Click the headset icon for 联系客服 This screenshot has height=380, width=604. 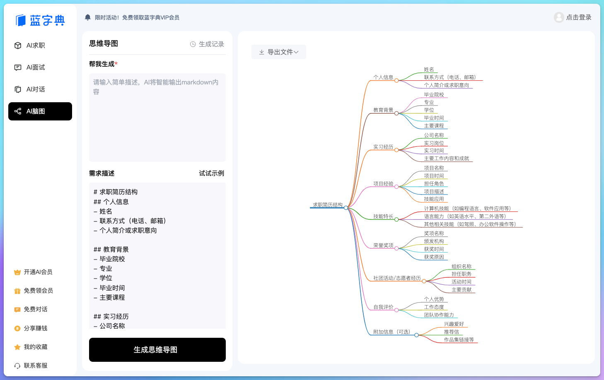(x=17, y=366)
